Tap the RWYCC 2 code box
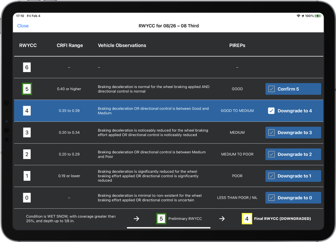 [x=27, y=154]
